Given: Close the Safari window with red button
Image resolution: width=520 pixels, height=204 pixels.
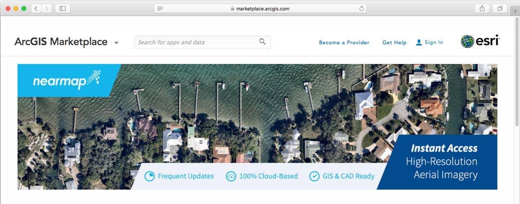Looking at the screenshot, I should [x=8, y=9].
